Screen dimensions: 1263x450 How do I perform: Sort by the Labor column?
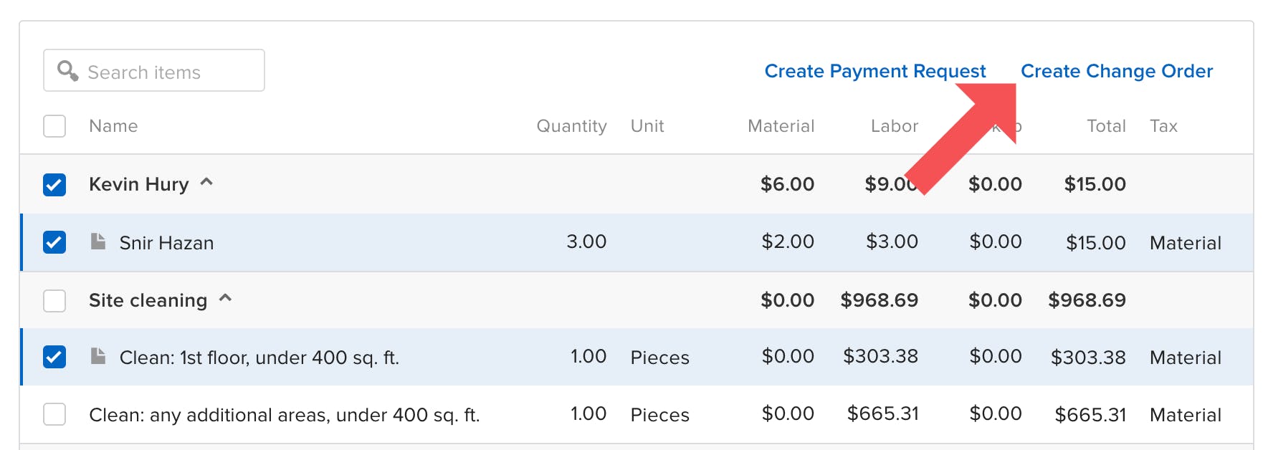point(895,126)
